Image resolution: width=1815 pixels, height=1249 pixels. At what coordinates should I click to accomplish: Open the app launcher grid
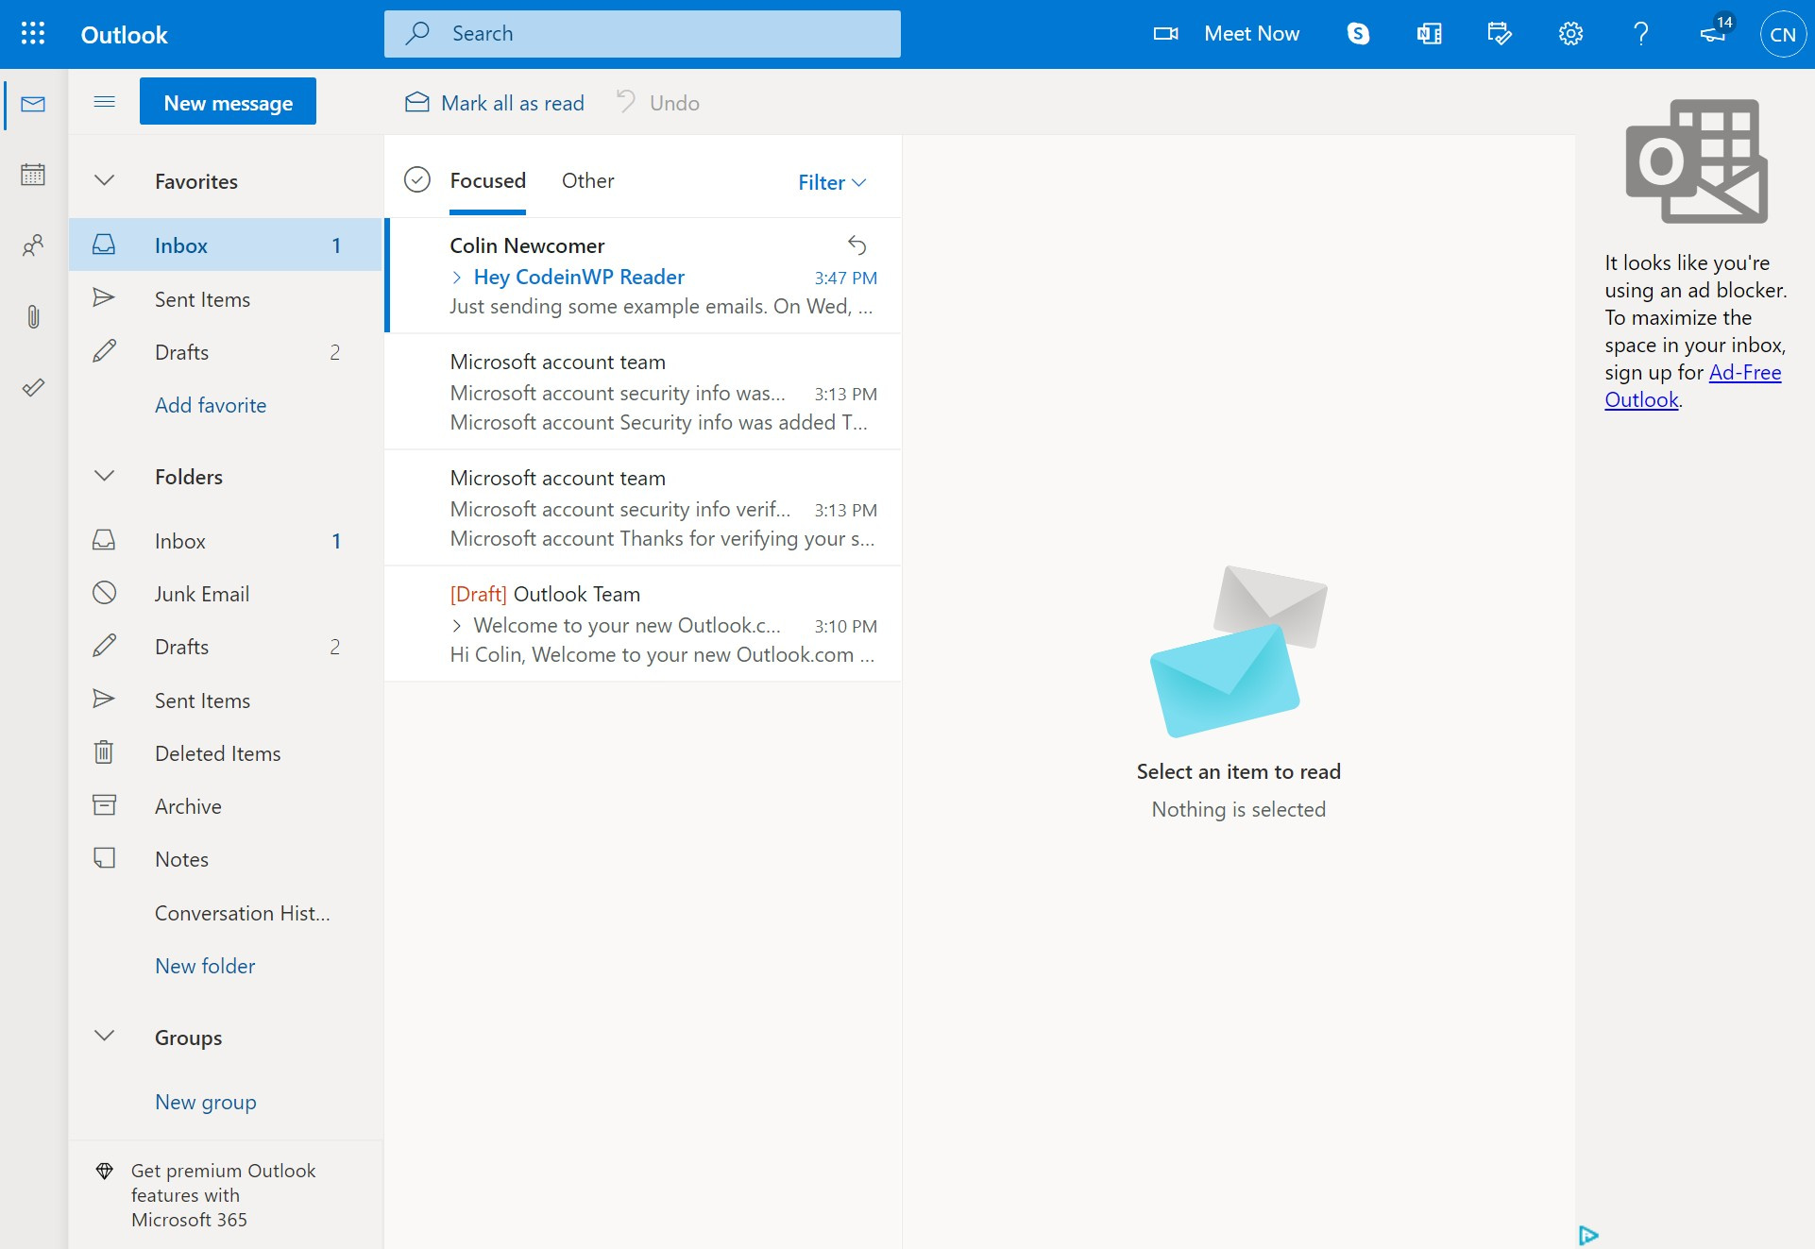[x=31, y=33]
